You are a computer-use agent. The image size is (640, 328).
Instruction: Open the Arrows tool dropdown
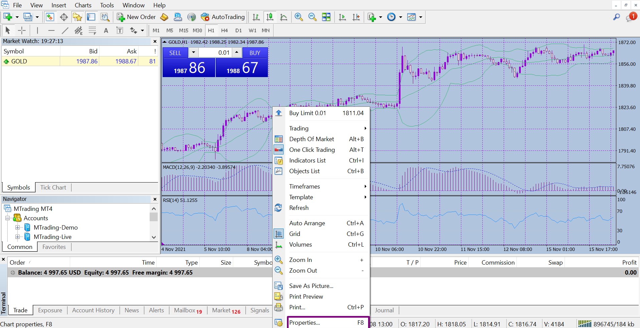pyautogui.click(x=143, y=30)
